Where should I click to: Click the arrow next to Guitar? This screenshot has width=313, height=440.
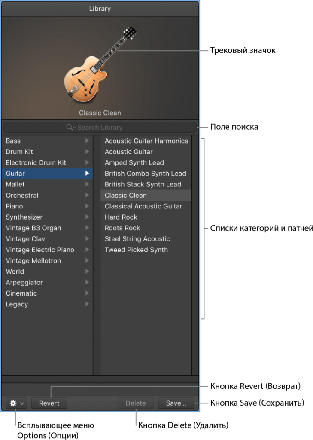click(87, 174)
